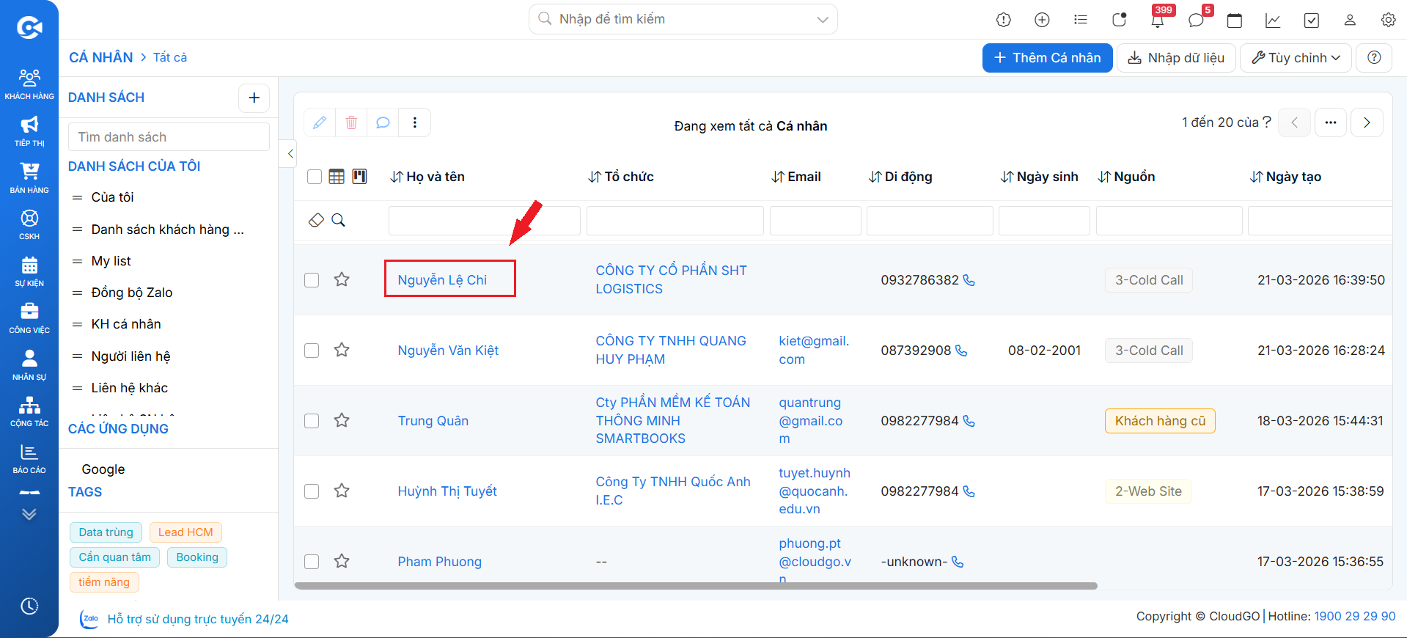Select the Người liên hệ list
The image size is (1407, 638).
[131, 356]
